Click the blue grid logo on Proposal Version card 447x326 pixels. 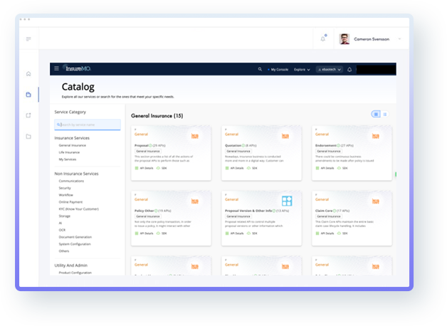click(x=287, y=201)
